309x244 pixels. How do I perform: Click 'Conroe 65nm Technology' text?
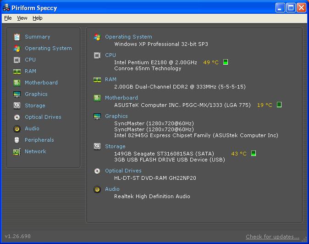pyautogui.click(x=148, y=68)
